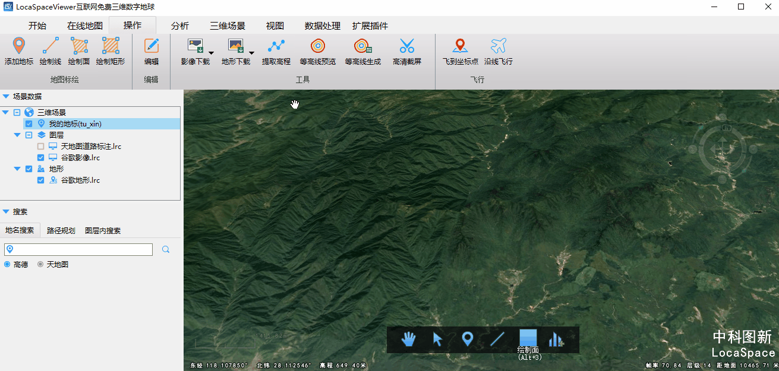Click the layers stack icon beside 图层
The width and height of the screenshot is (779, 371).
(x=41, y=135)
